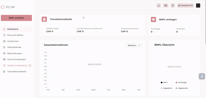The image size is (206, 98).
Task: Select the Abgelaufen legend swatch
Action: (176, 88)
